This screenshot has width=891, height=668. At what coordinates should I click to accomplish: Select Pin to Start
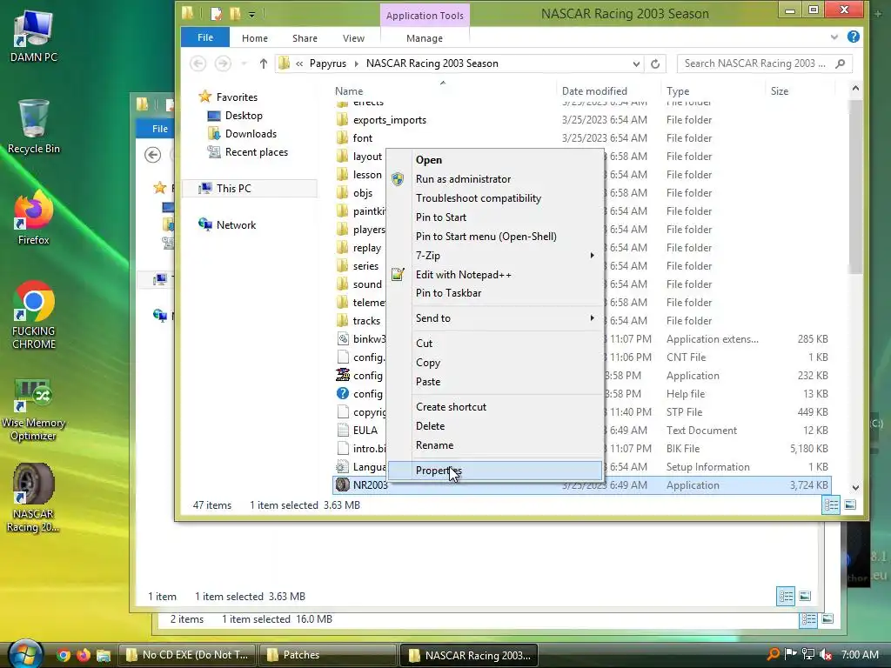click(x=441, y=217)
